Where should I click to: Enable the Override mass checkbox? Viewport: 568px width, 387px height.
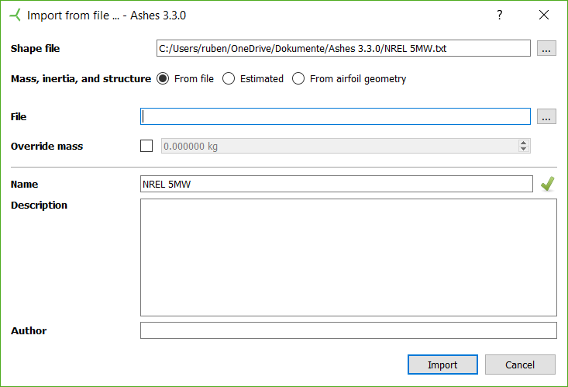pyautogui.click(x=146, y=146)
